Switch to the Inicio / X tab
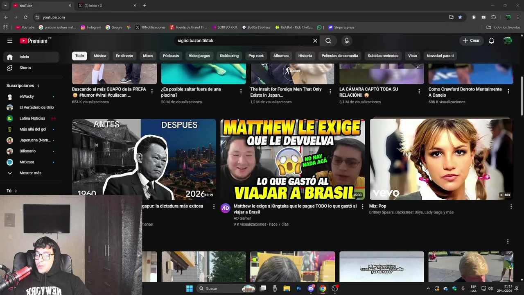This screenshot has width=524, height=295. (x=107, y=6)
